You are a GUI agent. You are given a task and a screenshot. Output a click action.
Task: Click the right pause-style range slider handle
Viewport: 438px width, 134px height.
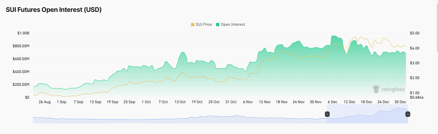[x=408, y=114]
